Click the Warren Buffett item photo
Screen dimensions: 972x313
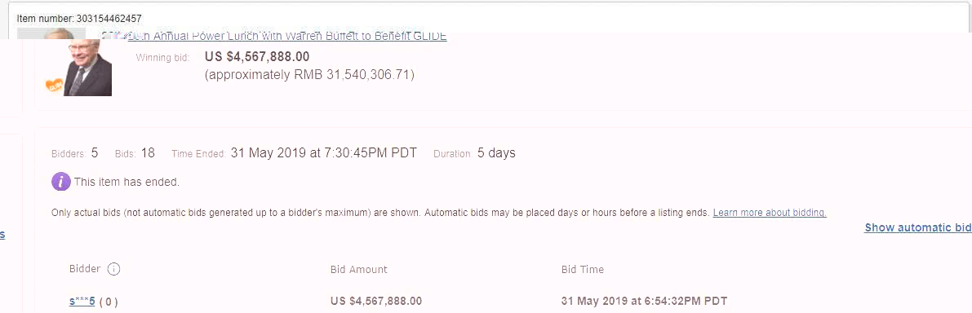coord(88,68)
